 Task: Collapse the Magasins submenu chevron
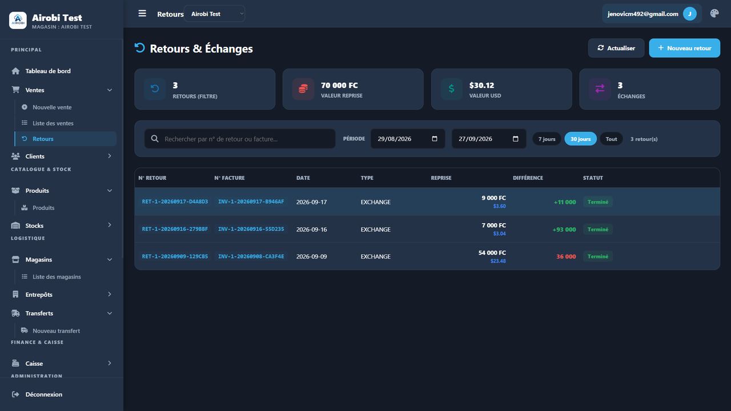pyautogui.click(x=110, y=260)
